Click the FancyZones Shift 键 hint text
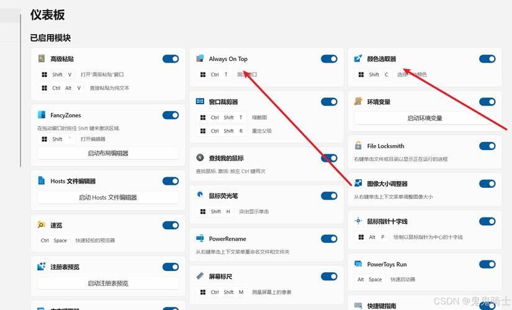This screenshot has width=512, height=310. point(79,128)
